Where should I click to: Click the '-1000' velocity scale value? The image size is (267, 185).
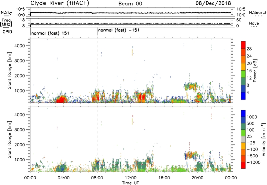[253, 162]
